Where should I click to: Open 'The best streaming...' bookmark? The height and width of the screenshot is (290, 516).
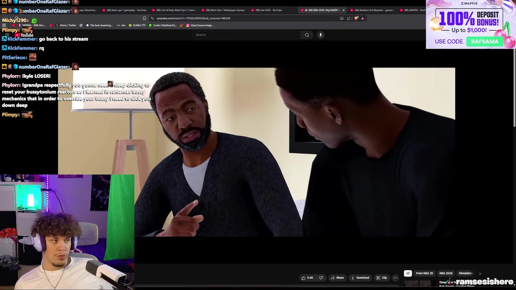click(99, 25)
